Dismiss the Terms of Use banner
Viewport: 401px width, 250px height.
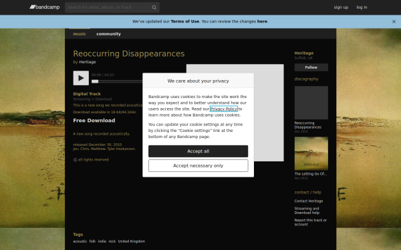point(394,22)
